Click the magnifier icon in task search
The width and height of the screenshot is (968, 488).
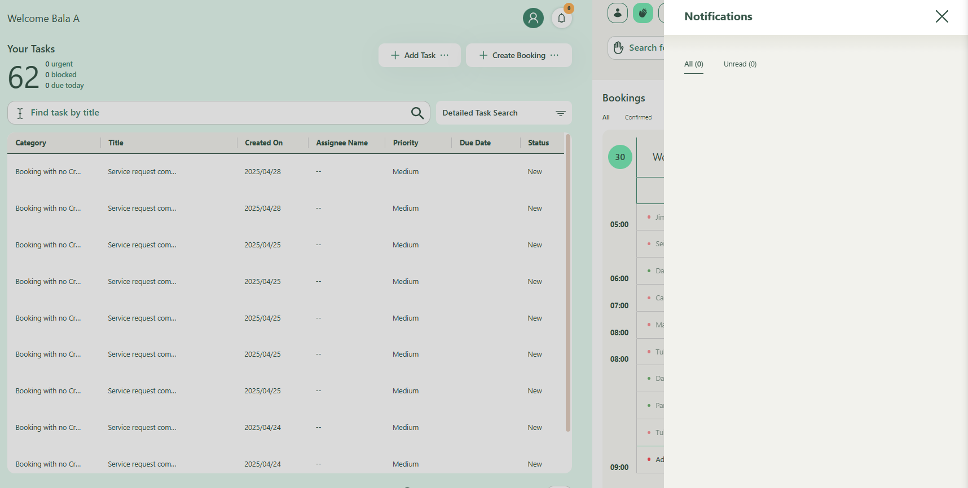click(417, 113)
